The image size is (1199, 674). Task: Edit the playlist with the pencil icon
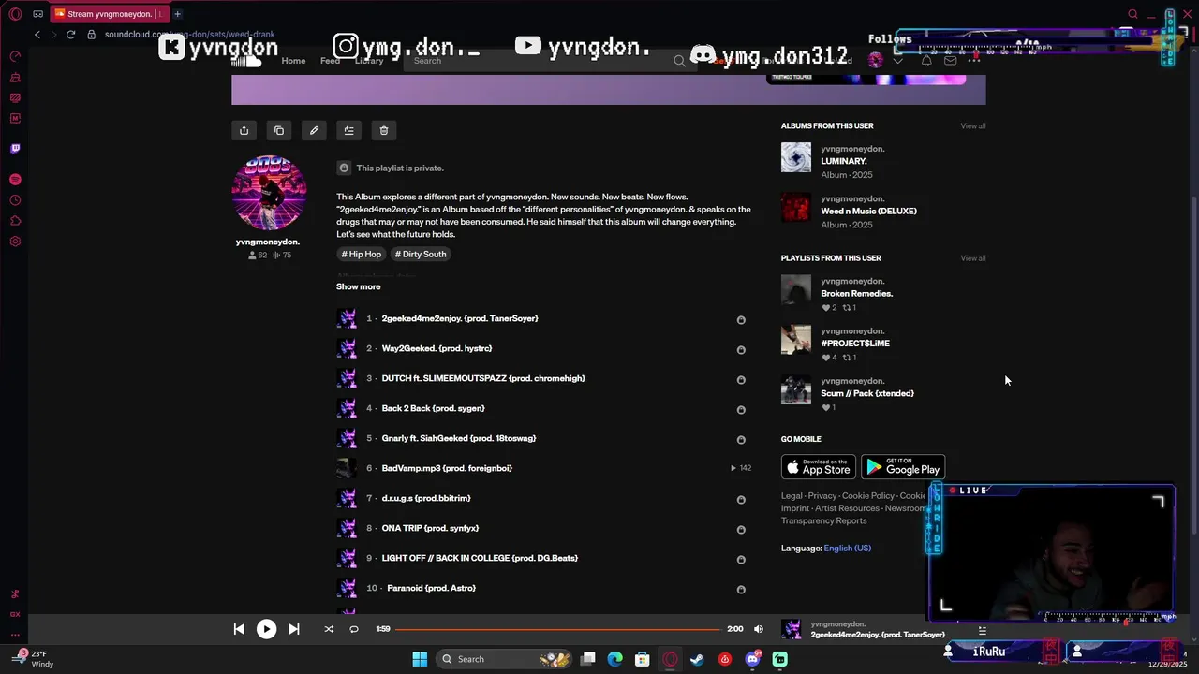(x=314, y=130)
